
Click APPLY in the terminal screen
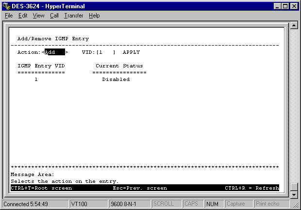click(x=131, y=52)
